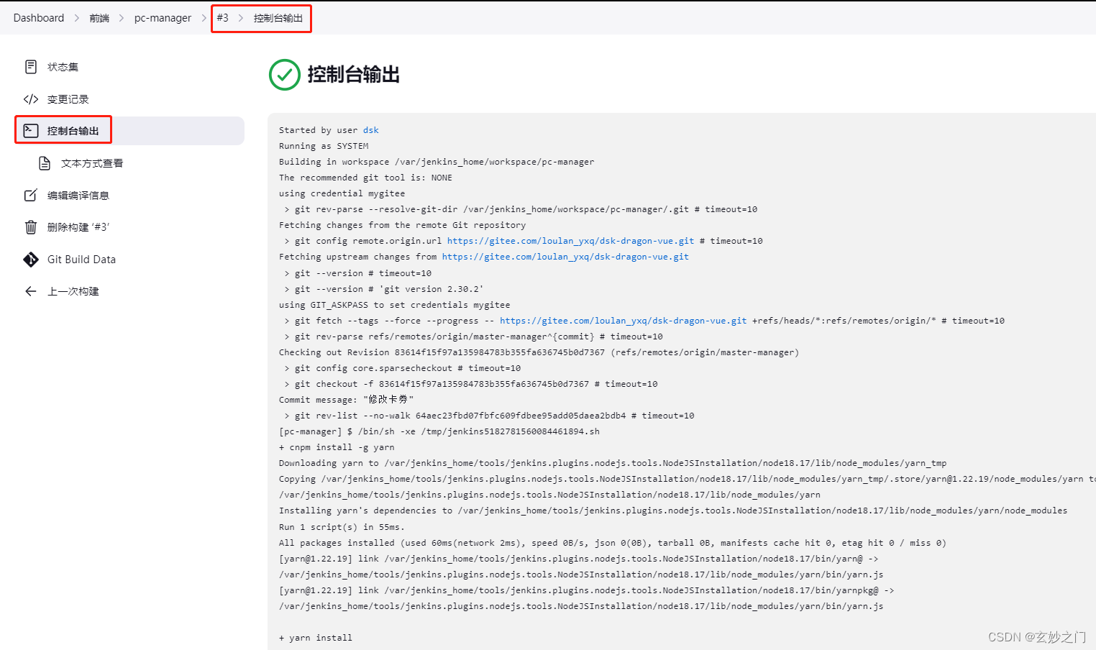Click the 文本方式查看 file icon

click(x=45, y=163)
